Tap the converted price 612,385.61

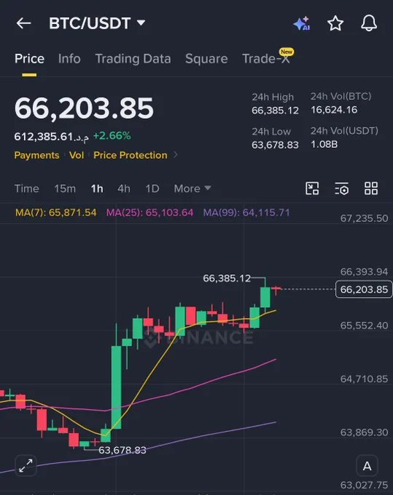(x=52, y=137)
